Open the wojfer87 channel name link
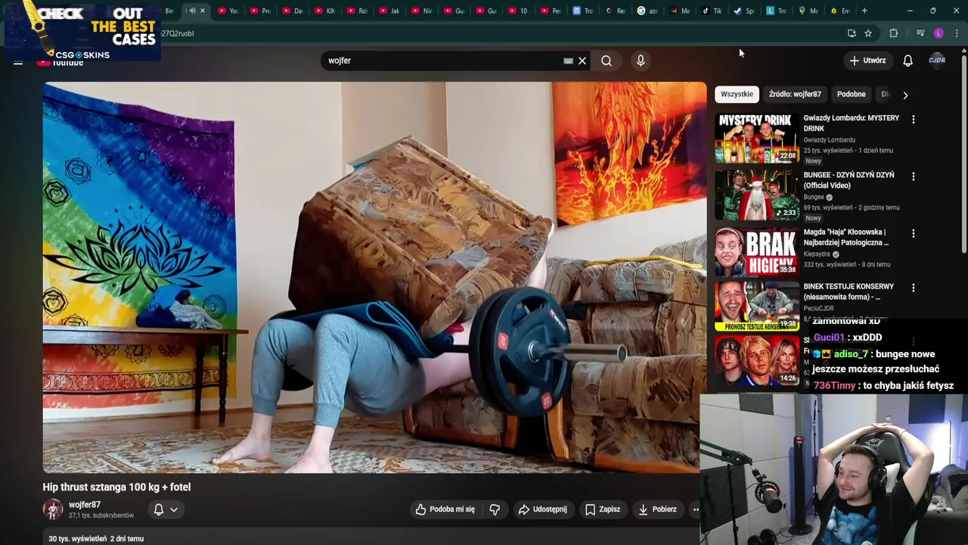The image size is (968, 545). pyautogui.click(x=85, y=505)
